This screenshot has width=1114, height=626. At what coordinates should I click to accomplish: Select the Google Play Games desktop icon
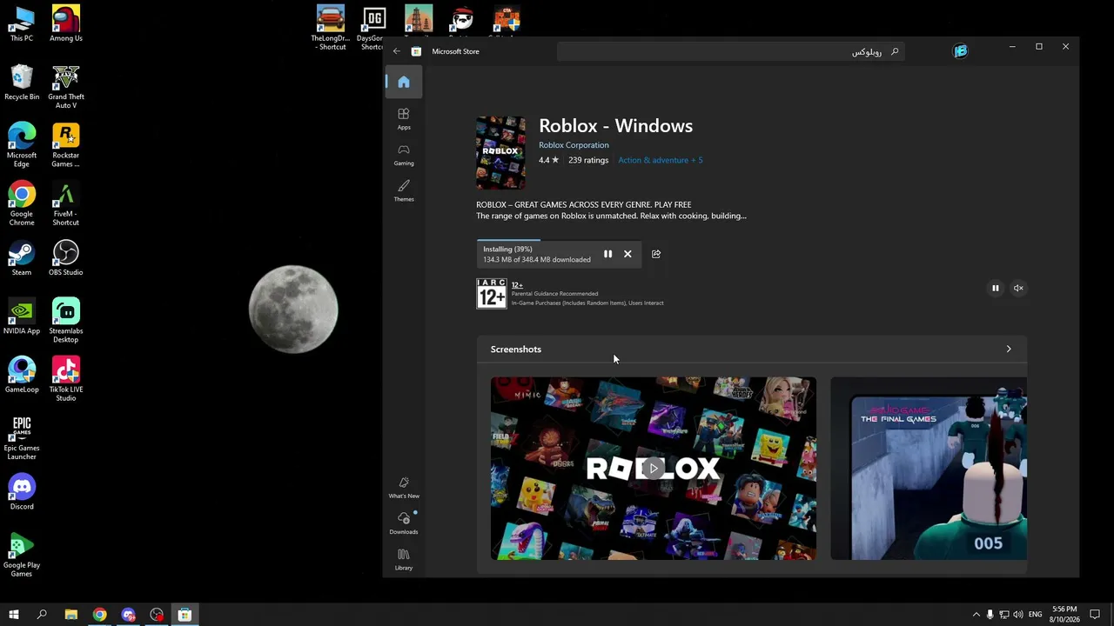[x=22, y=554]
